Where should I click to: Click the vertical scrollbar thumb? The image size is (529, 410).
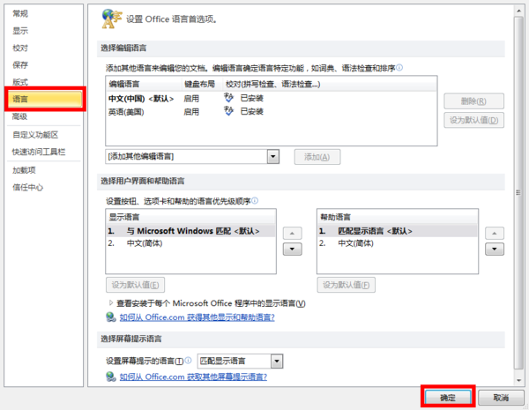click(x=518, y=192)
